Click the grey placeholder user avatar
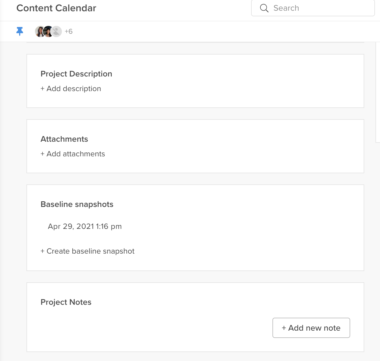Screen dimensions: 380x361 pos(57,31)
